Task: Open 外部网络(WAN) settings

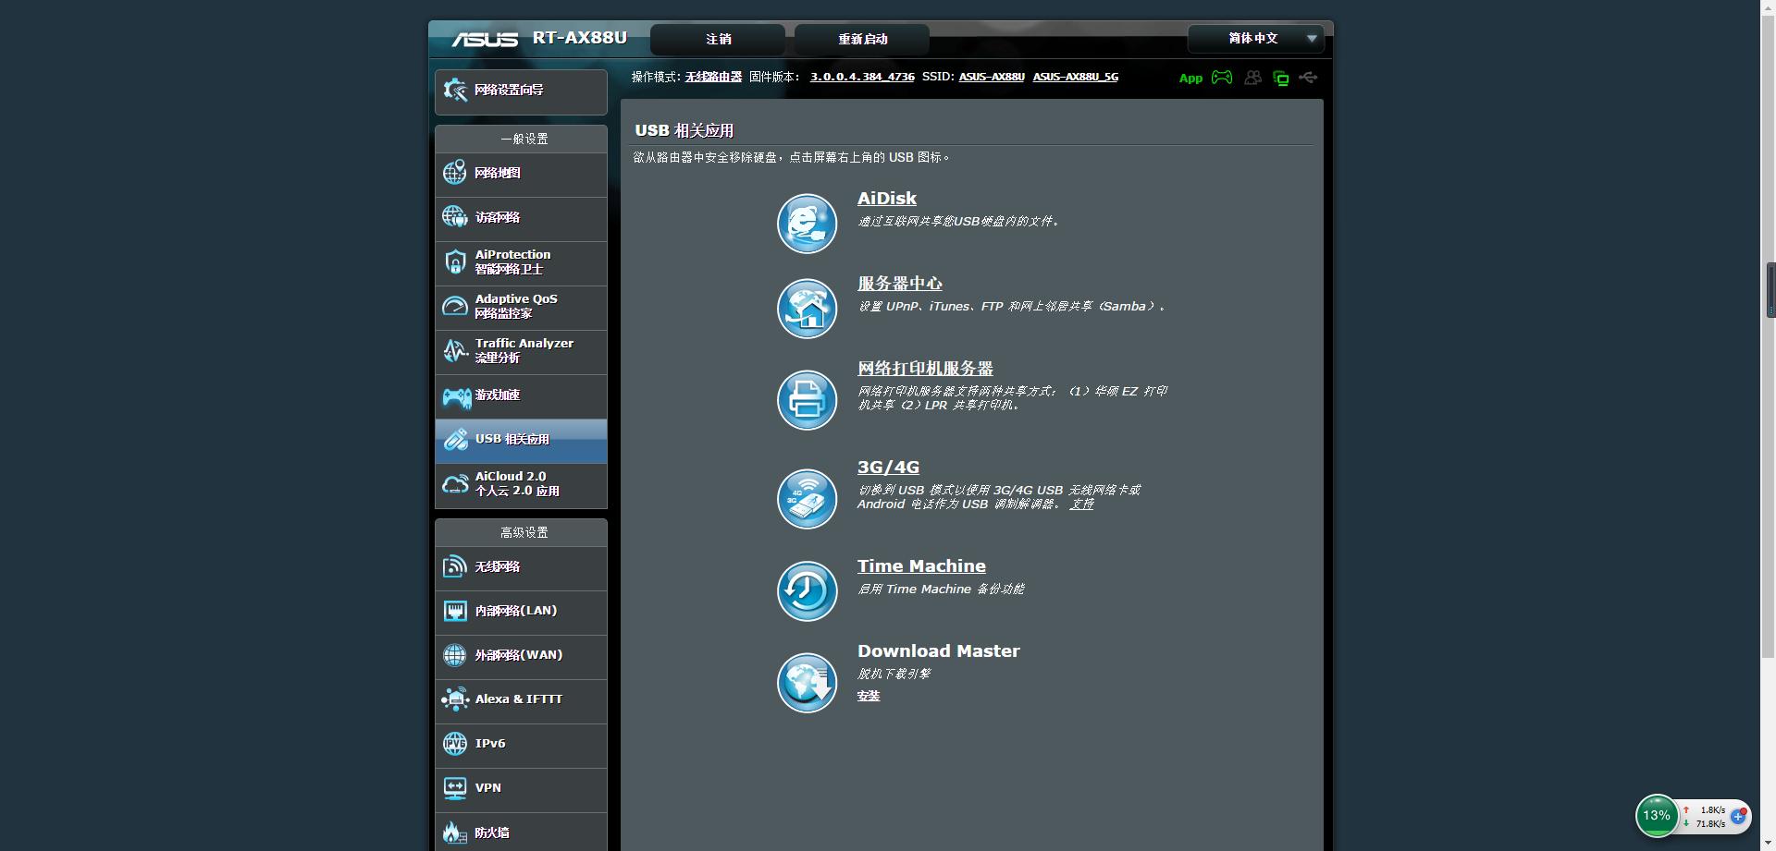Action: (x=521, y=656)
